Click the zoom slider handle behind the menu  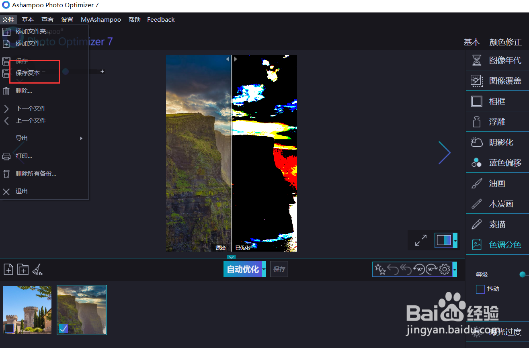pos(66,72)
